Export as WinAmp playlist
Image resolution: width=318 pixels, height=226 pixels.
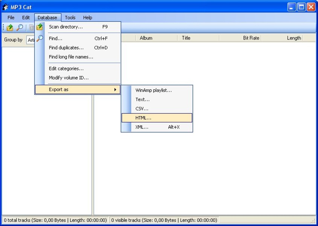(x=153, y=90)
